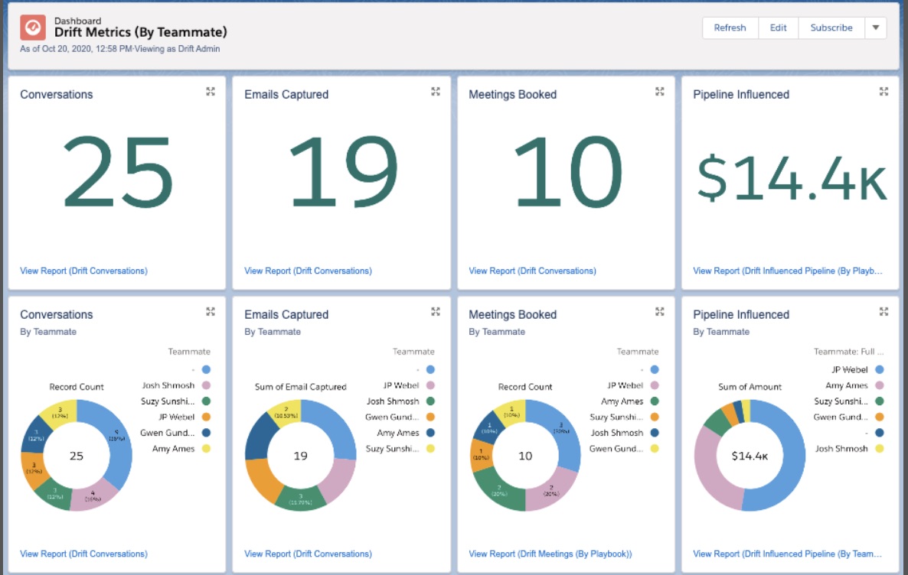Open View Report link under Conversations By Teammate chart
This screenshot has width=908, height=575.
click(84, 554)
